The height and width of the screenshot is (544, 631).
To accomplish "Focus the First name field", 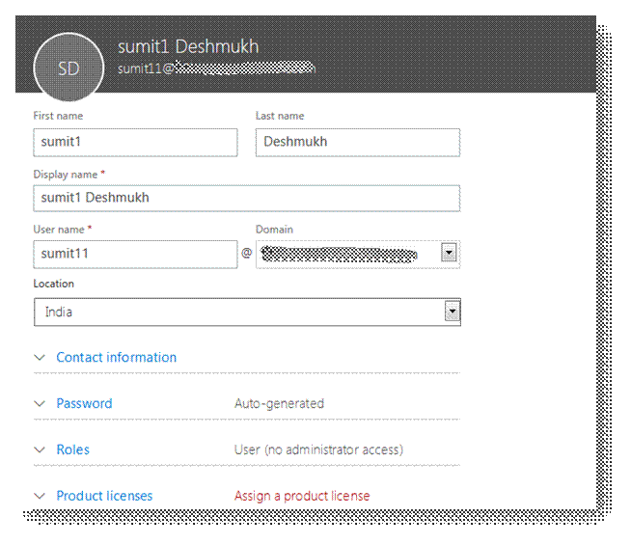I will (x=135, y=142).
